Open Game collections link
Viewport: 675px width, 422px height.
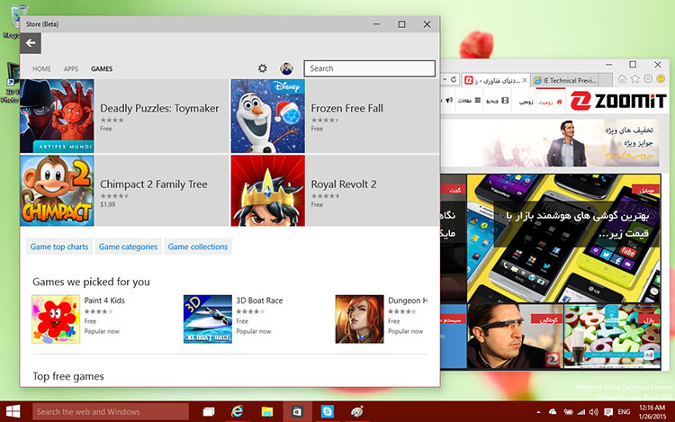[198, 247]
